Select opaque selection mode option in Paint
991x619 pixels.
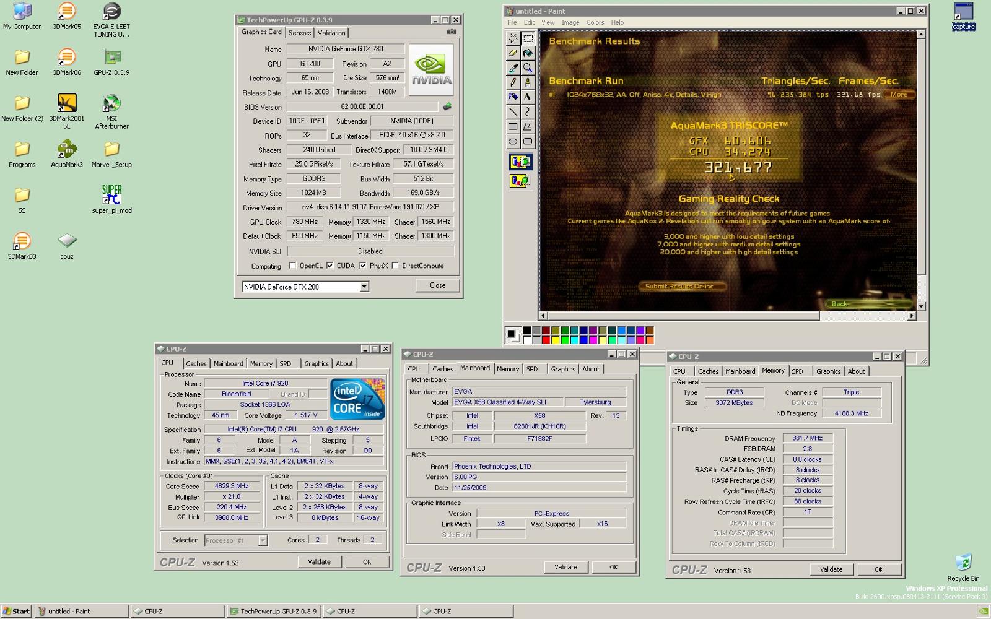click(520, 162)
